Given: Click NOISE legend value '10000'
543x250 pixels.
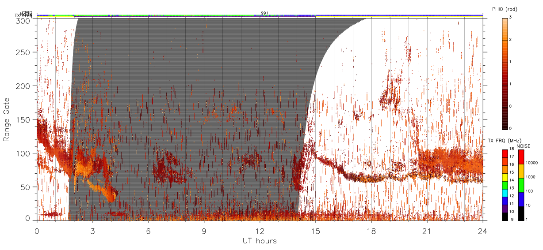Looking at the screenshot, I should click(532, 163).
